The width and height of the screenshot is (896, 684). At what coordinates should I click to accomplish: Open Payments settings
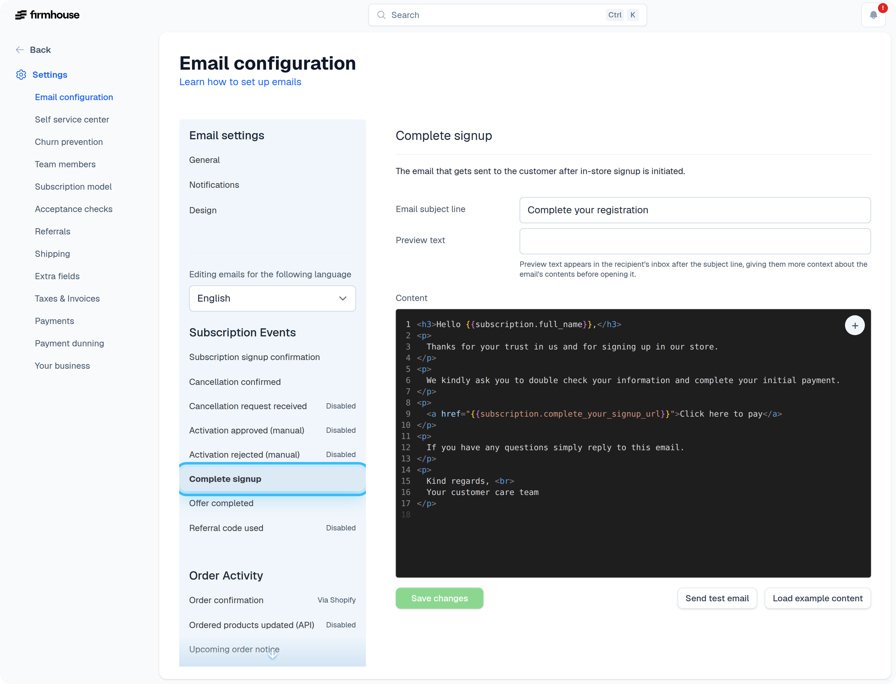(54, 321)
